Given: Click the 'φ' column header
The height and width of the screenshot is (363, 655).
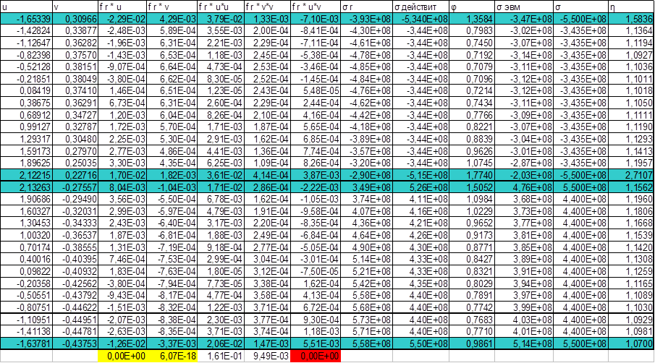Looking at the screenshot, I should pos(472,7).
